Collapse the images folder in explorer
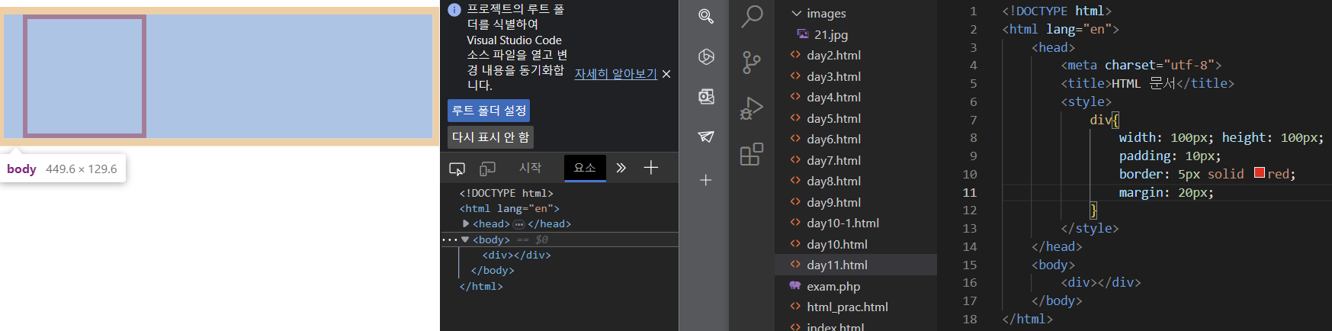Screen dimensions: 1332x331 [796, 13]
